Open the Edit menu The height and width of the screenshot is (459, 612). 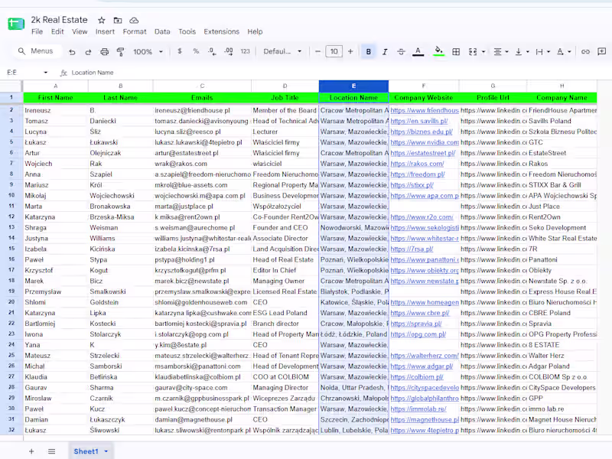pyautogui.click(x=57, y=31)
